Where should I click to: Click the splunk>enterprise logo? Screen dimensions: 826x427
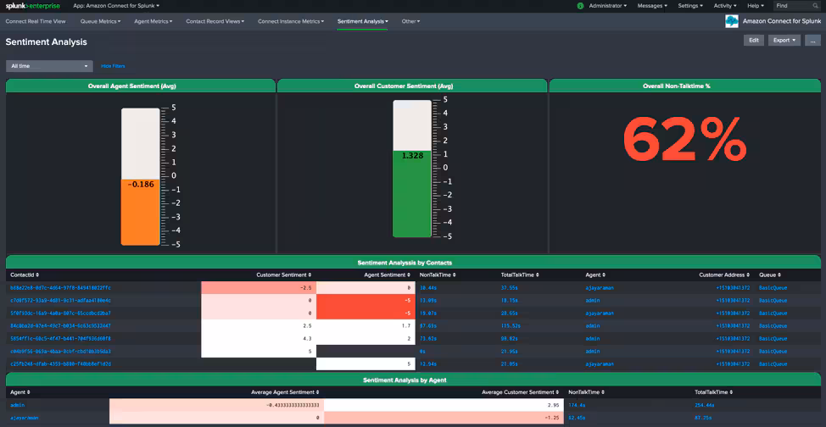pos(32,6)
